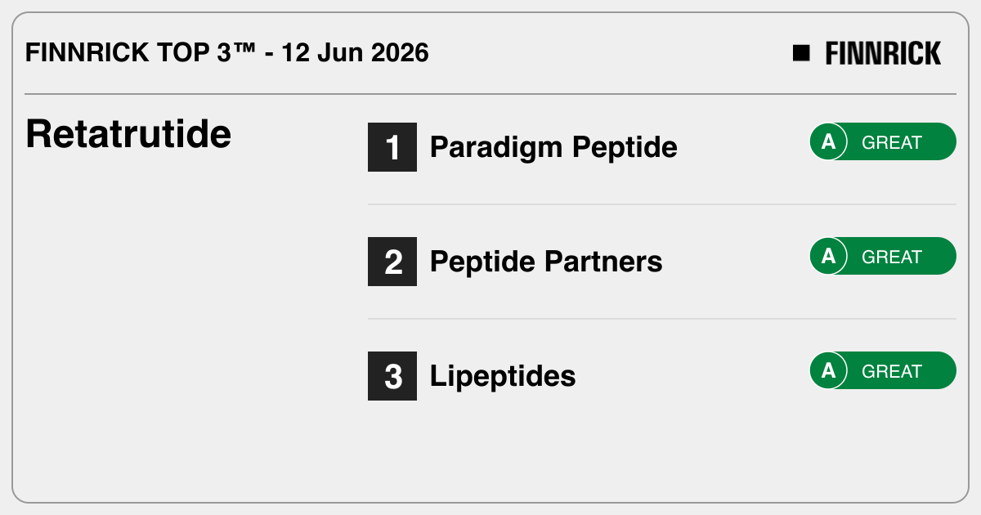Click the rank 1 number badge
This screenshot has width=981, height=515.
click(x=392, y=147)
